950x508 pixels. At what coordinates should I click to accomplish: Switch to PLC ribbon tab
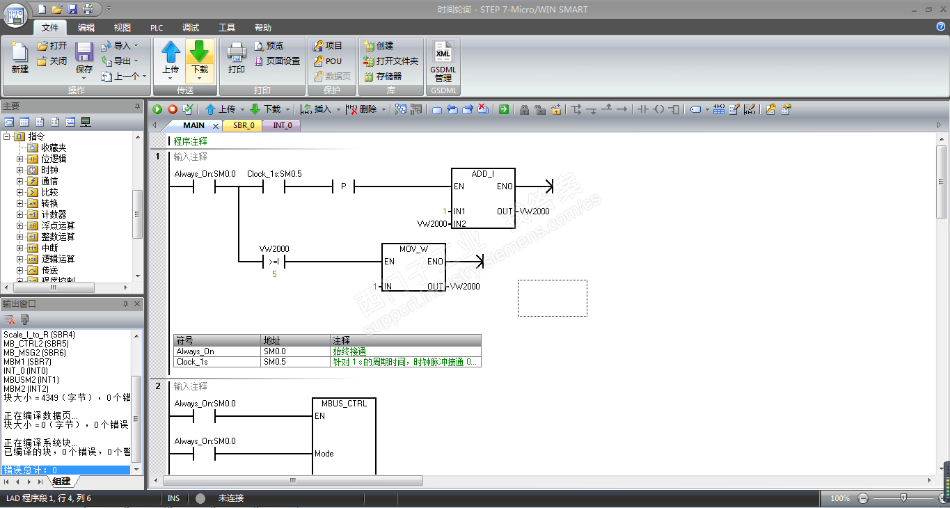tap(157, 28)
